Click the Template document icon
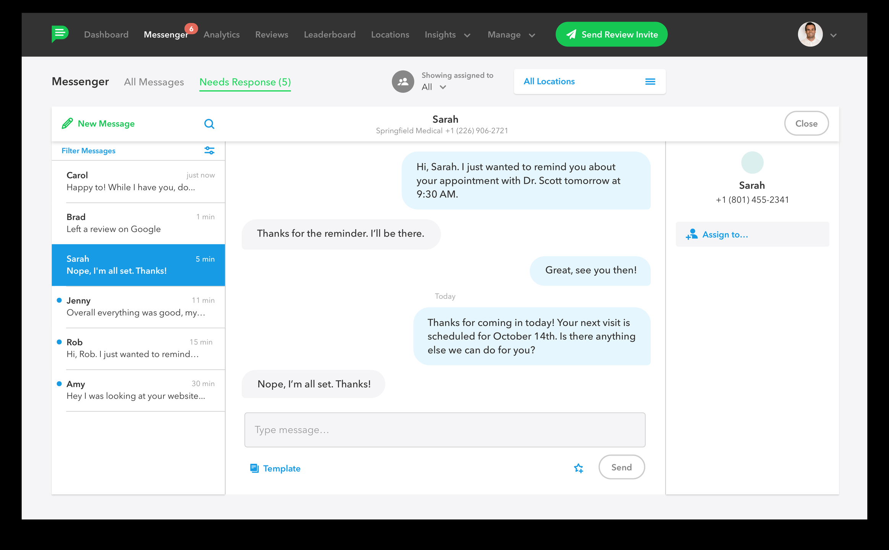The height and width of the screenshot is (550, 889). [x=254, y=468]
